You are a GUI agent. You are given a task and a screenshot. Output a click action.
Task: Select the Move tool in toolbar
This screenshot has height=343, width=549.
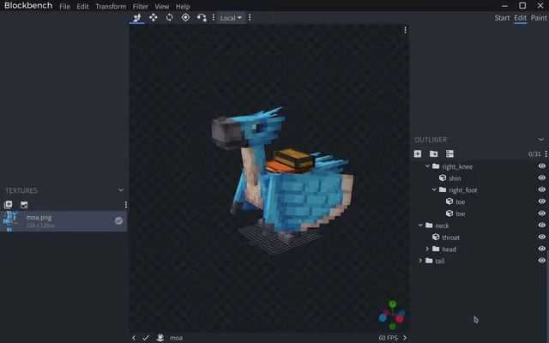tap(153, 17)
